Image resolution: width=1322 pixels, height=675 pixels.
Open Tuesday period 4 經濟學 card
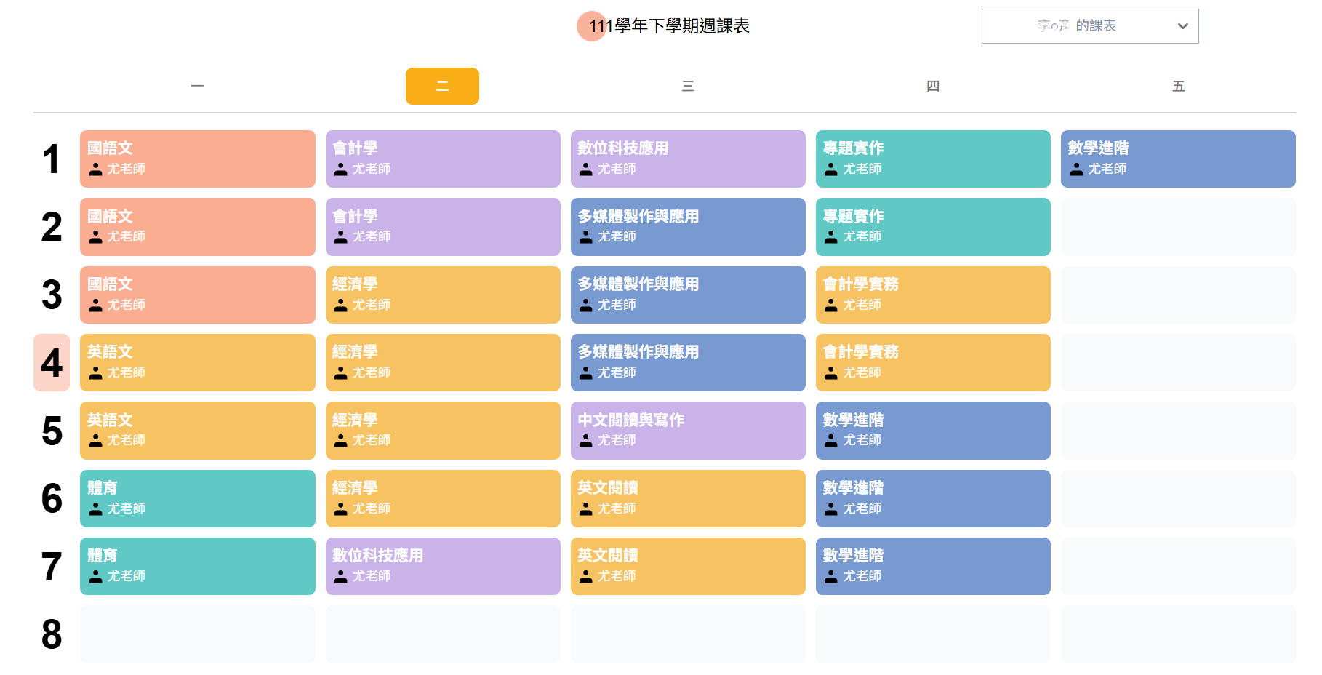coord(443,363)
